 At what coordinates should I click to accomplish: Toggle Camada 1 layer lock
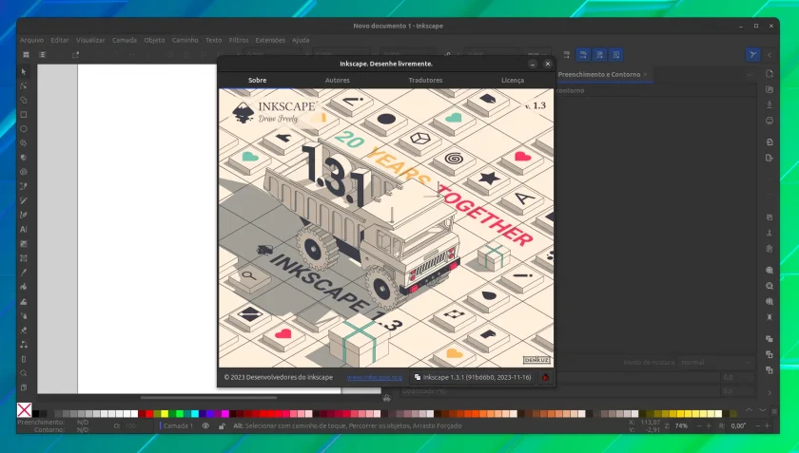click(x=222, y=426)
